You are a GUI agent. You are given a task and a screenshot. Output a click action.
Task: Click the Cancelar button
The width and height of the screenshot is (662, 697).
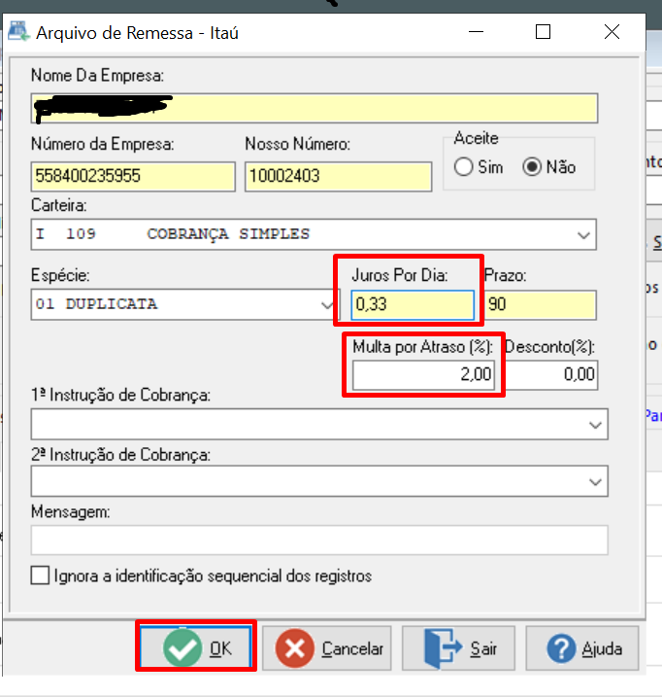[327, 648]
